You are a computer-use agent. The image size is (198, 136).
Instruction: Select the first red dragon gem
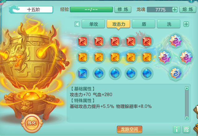[x=83, y=41]
